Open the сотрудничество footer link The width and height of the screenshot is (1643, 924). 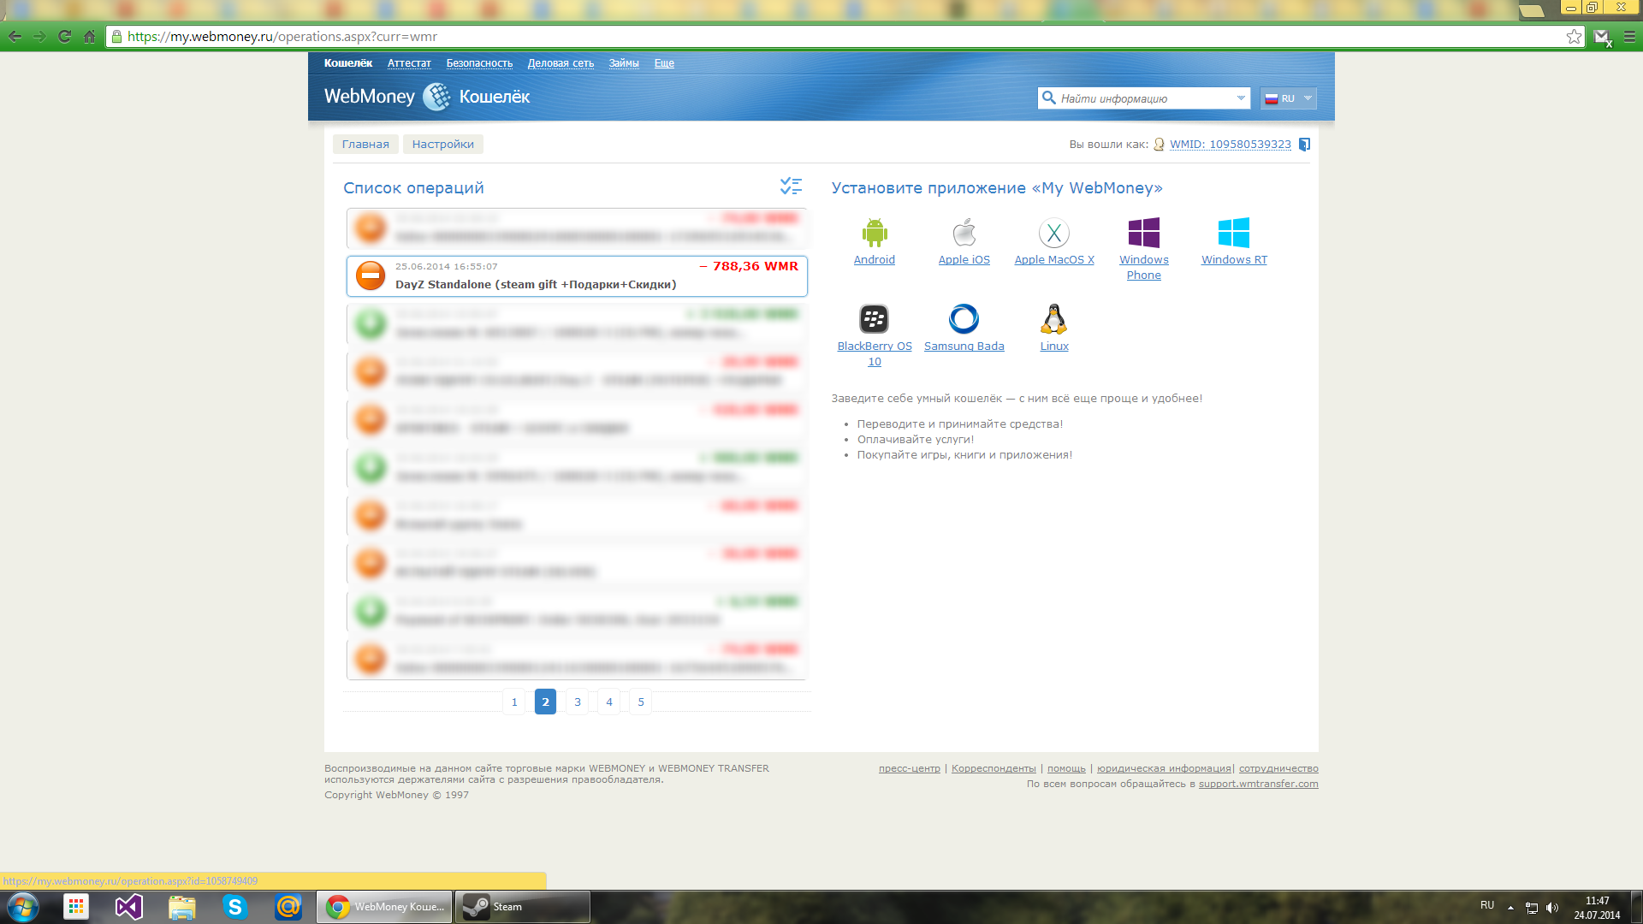click(x=1278, y=768)
